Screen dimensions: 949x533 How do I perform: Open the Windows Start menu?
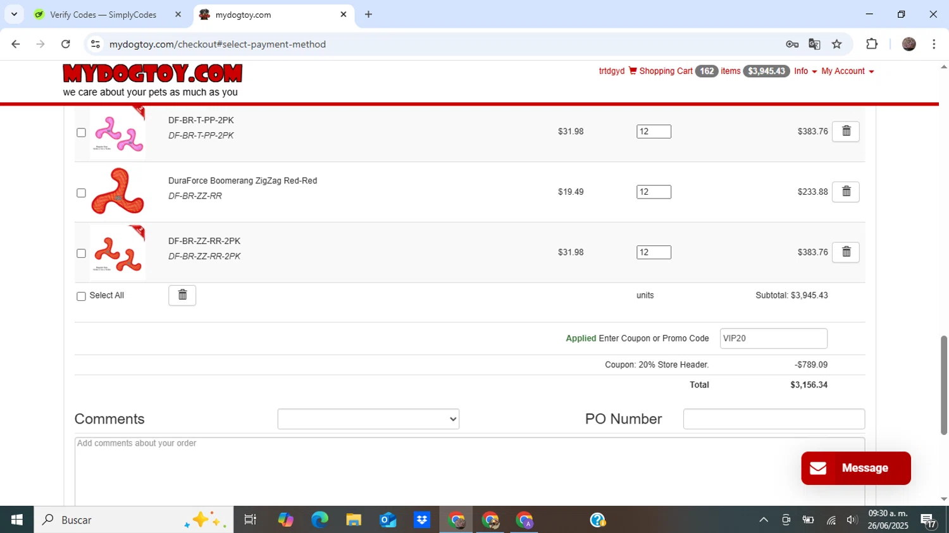(x=17, y=520)
